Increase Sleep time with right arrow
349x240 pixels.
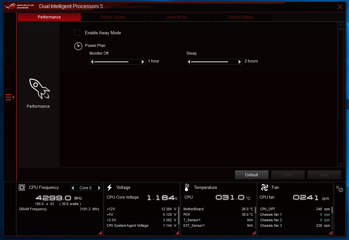[240, 61]
